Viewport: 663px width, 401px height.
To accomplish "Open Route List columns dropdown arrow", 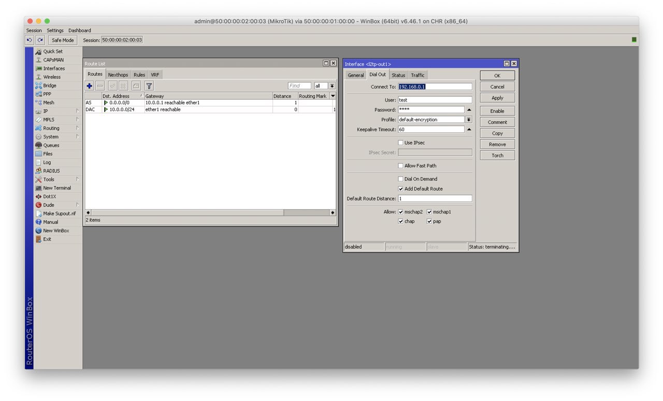I will [333, 96].
